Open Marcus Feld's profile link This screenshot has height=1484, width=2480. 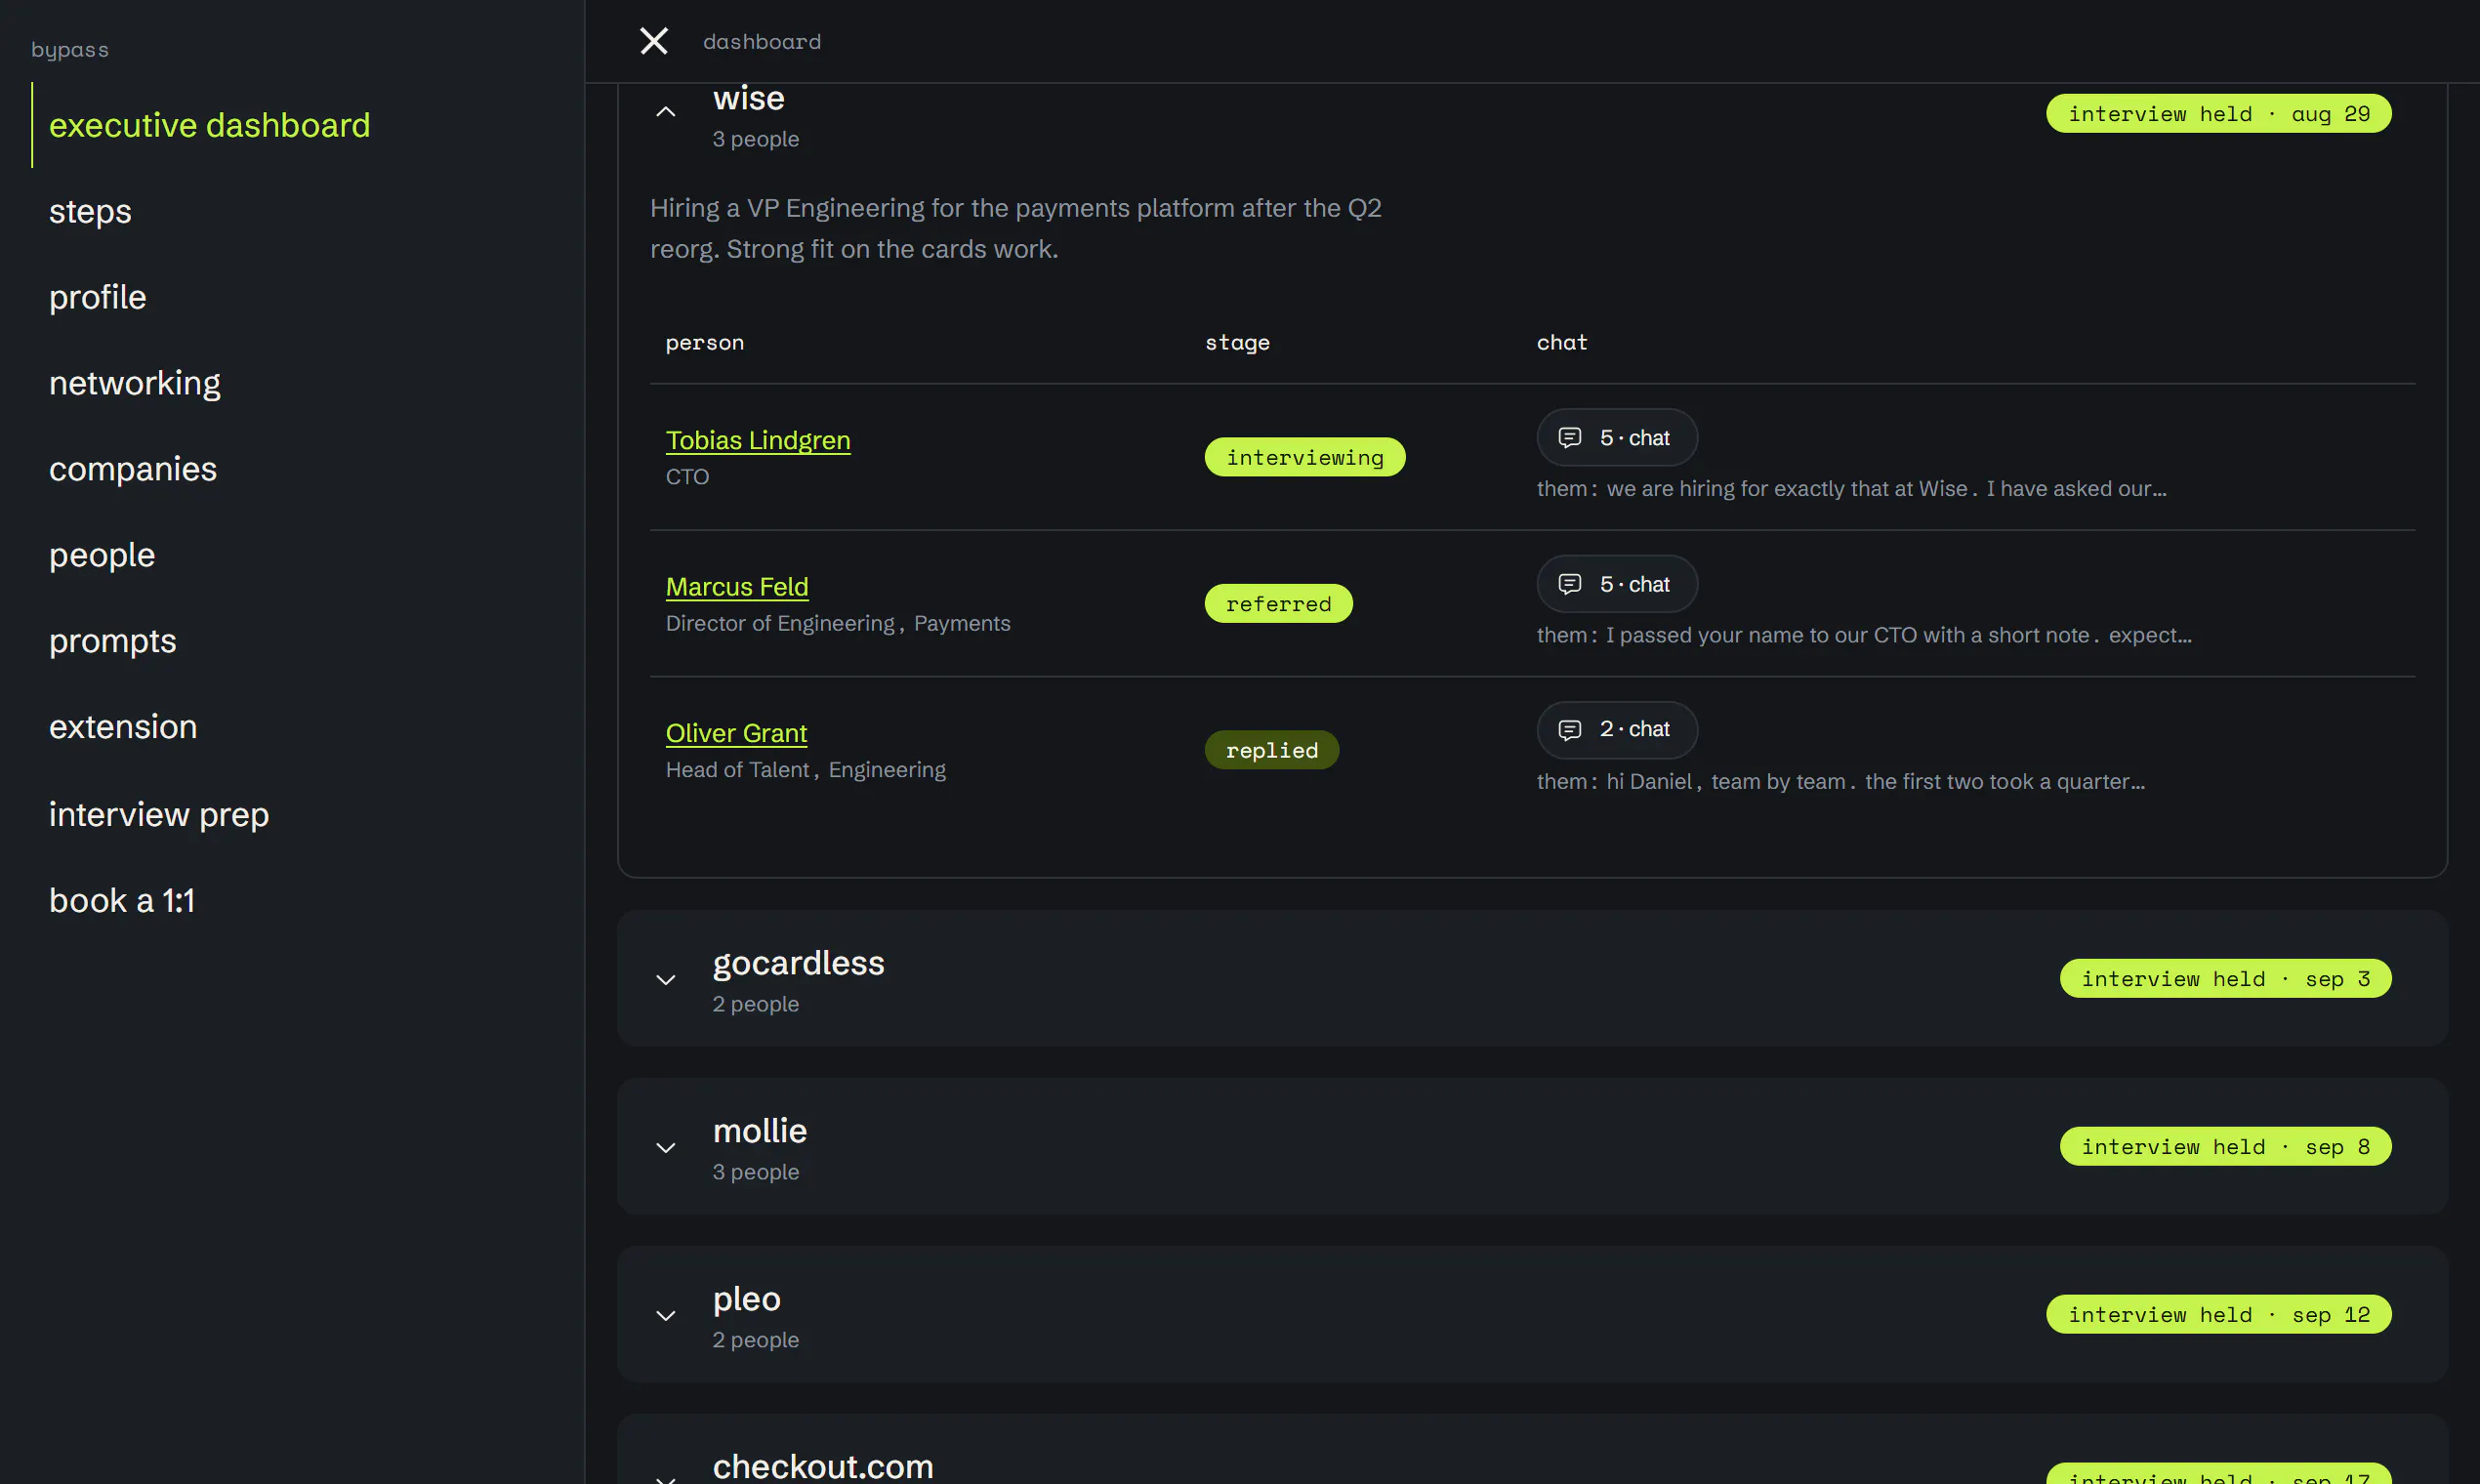click(737, 587)
